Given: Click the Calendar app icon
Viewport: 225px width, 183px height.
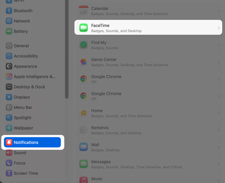Looking at the screenshot, I should 83,11.
